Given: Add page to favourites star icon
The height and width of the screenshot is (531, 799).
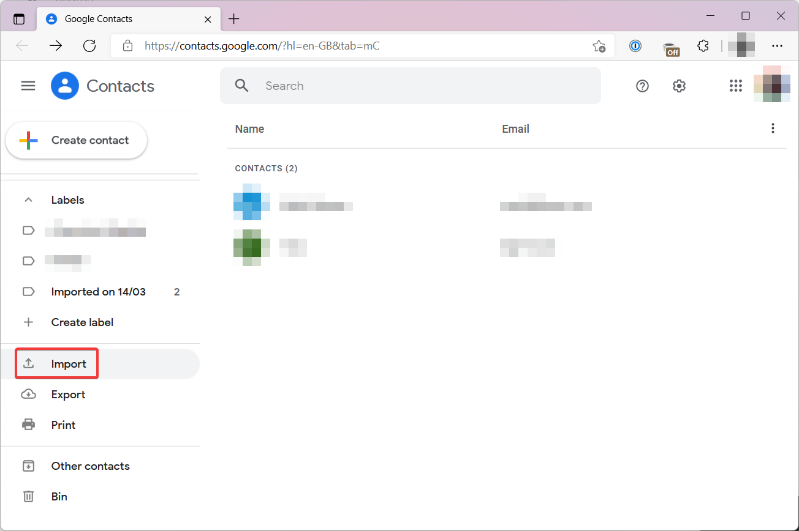Looking at the screenshot, I should 599,46.
